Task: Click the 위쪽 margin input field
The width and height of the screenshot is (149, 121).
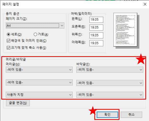Action: tap(96, 35)
